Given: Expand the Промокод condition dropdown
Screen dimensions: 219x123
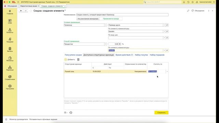Looking at the screenshot, I should pos(106,25).
